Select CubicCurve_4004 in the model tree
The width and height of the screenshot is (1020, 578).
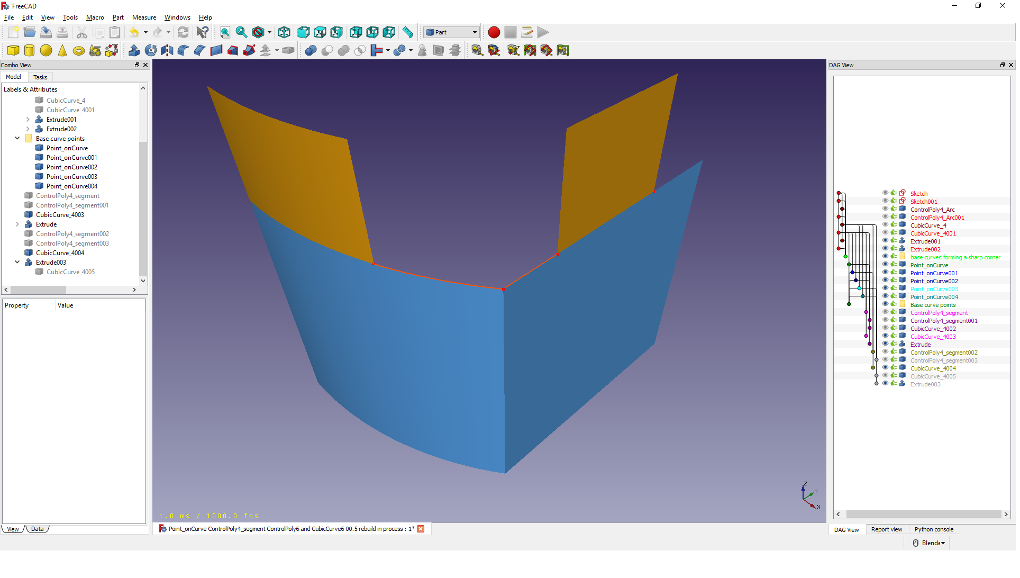tap(60, 253)
